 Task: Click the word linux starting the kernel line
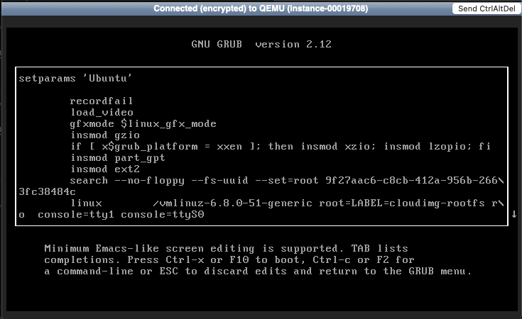point(85,203)
